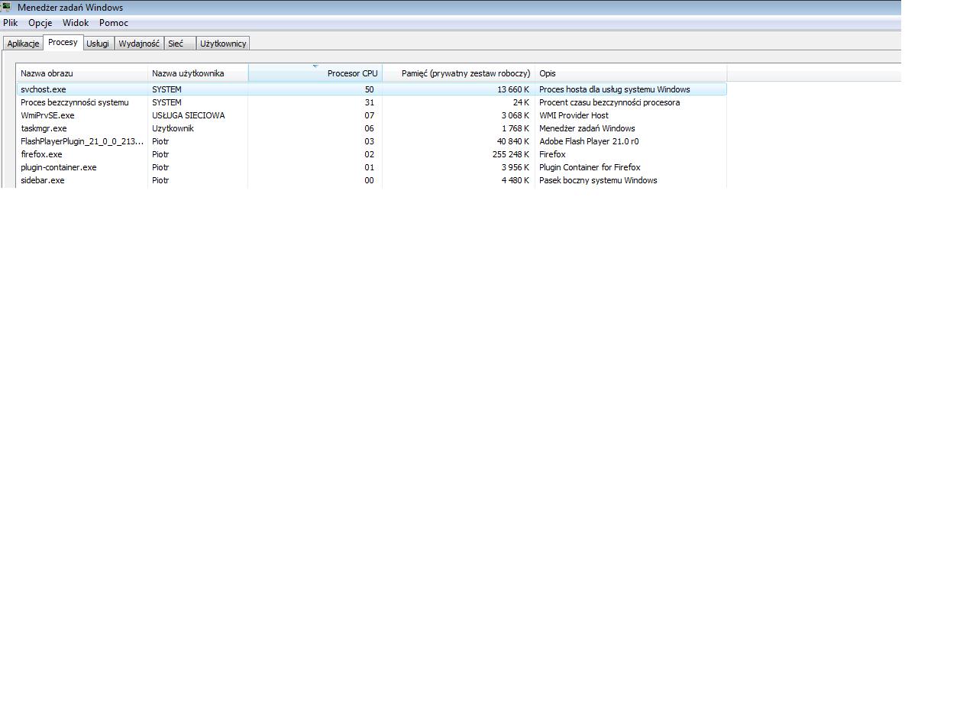Open the Wydajność tab
The image size is (960, 714).
pos(139,44)
